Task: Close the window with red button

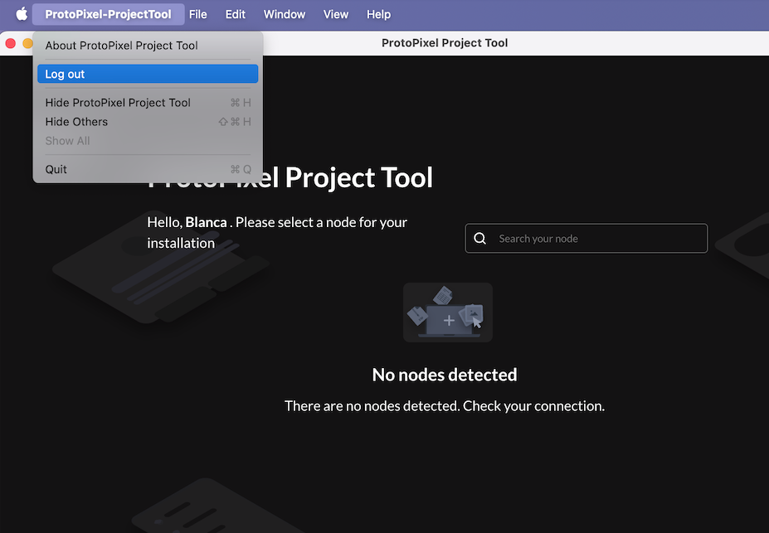Action: [10, 43]
